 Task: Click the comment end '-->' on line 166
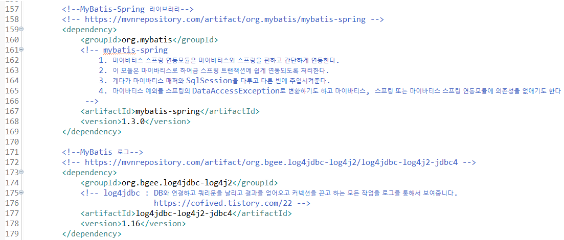[x=92, y=101]
